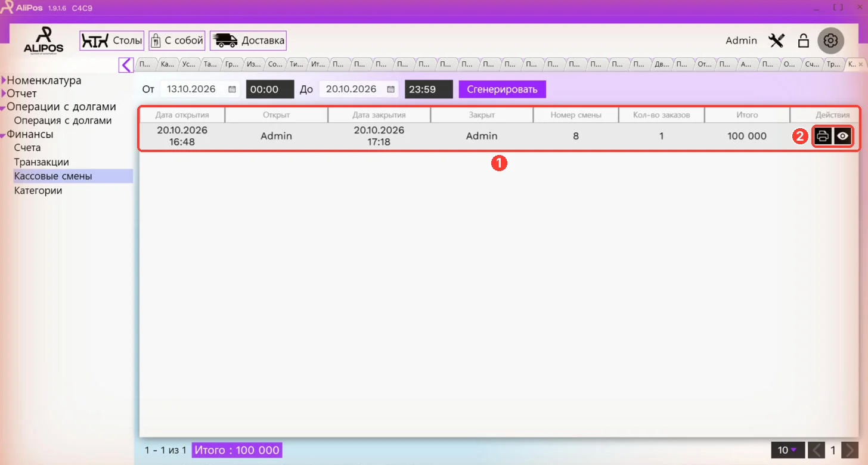
Task: View details of shift 8
Action: pos(842,136)
